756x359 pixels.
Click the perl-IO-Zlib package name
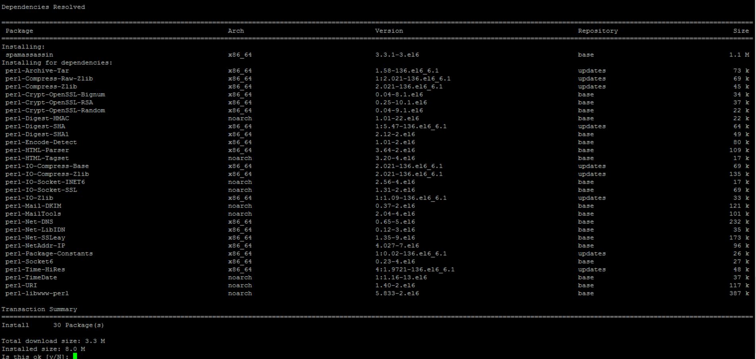pos(29,198)
